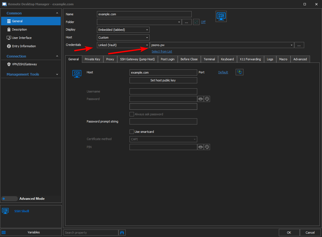This screenshot has width=322, height=237.
Task: Click the green test connection icon beside Port
Action: point(239,72)
